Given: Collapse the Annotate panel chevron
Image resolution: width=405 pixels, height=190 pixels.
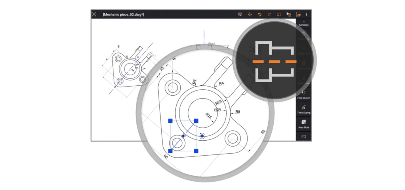Looking at the screenshot, I should pyautogui.click(x=303, y=21).
